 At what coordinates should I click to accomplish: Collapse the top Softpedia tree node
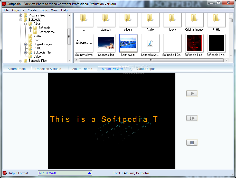click(21, 20)
